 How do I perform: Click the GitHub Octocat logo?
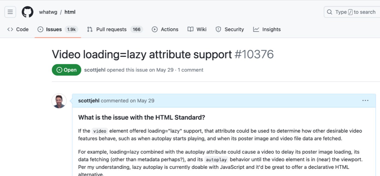[28, 12]
